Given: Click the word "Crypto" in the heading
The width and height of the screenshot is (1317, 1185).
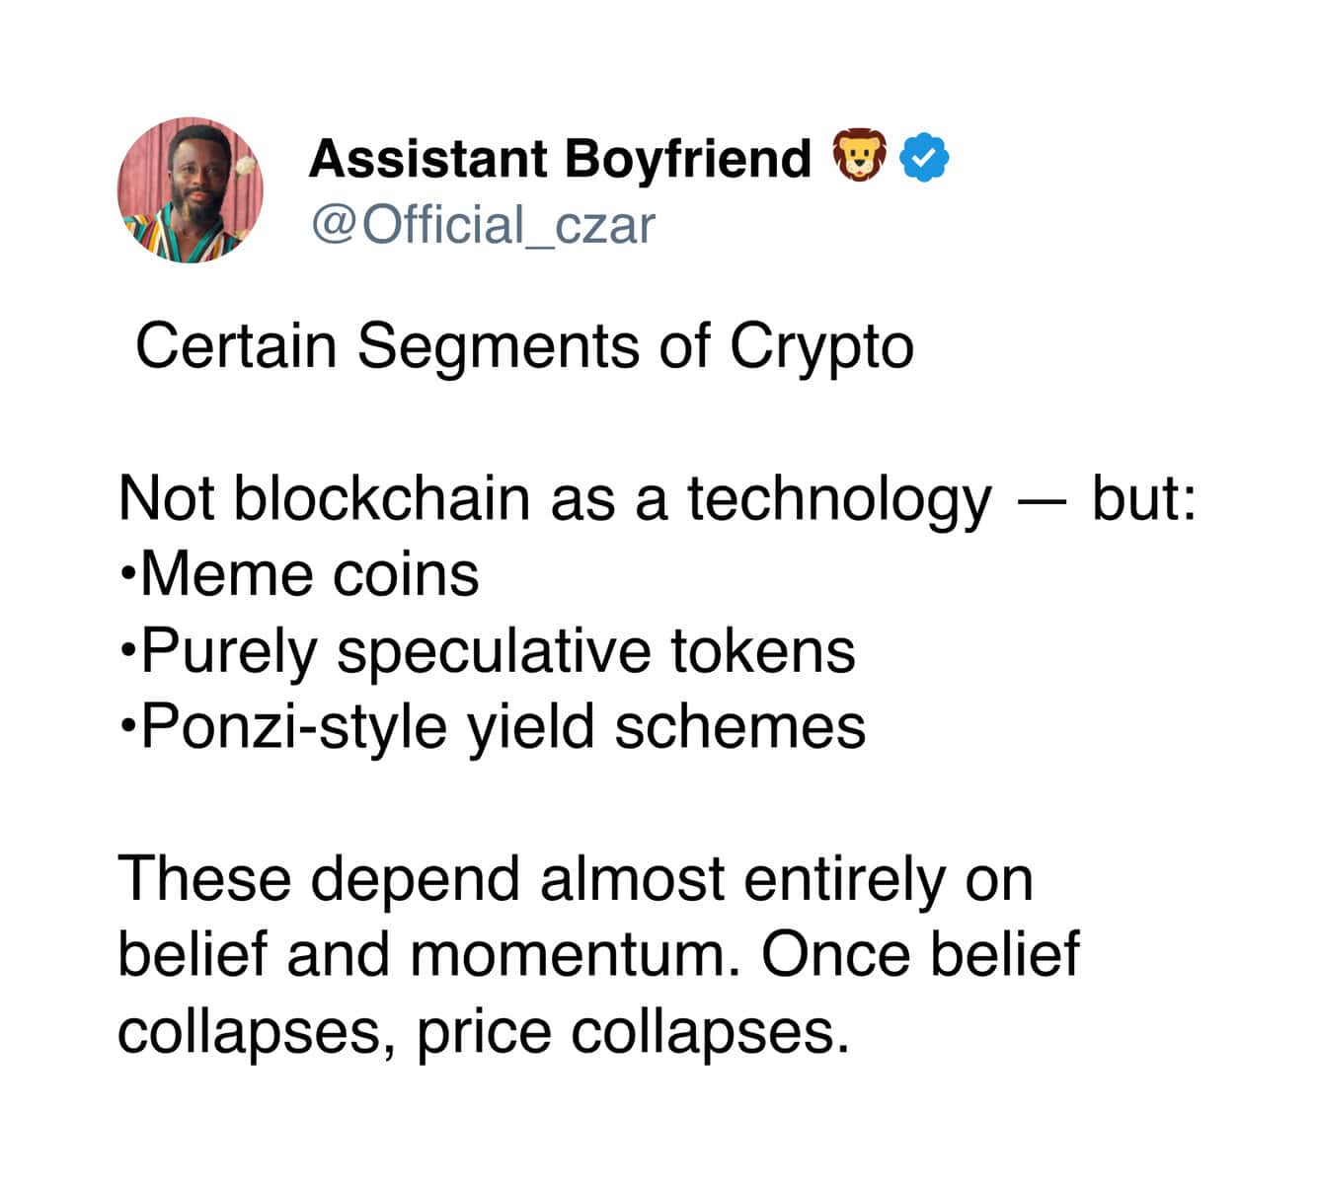Looking at the screenshot, I should pos(821,348).
